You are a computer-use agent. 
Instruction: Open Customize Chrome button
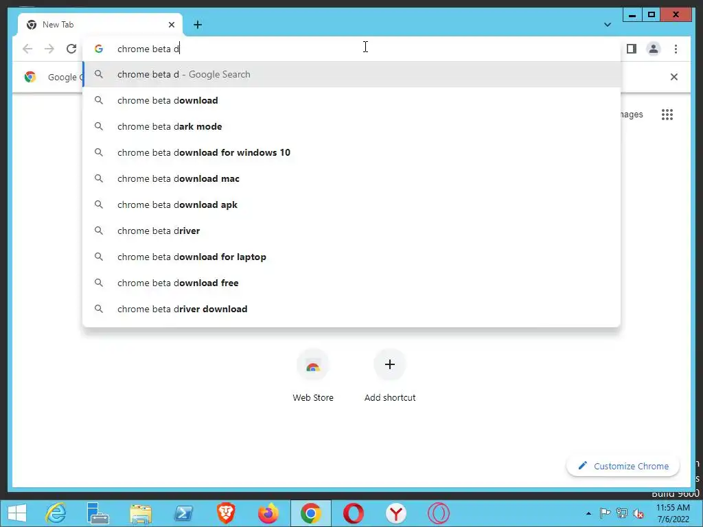tap(623, 466)
